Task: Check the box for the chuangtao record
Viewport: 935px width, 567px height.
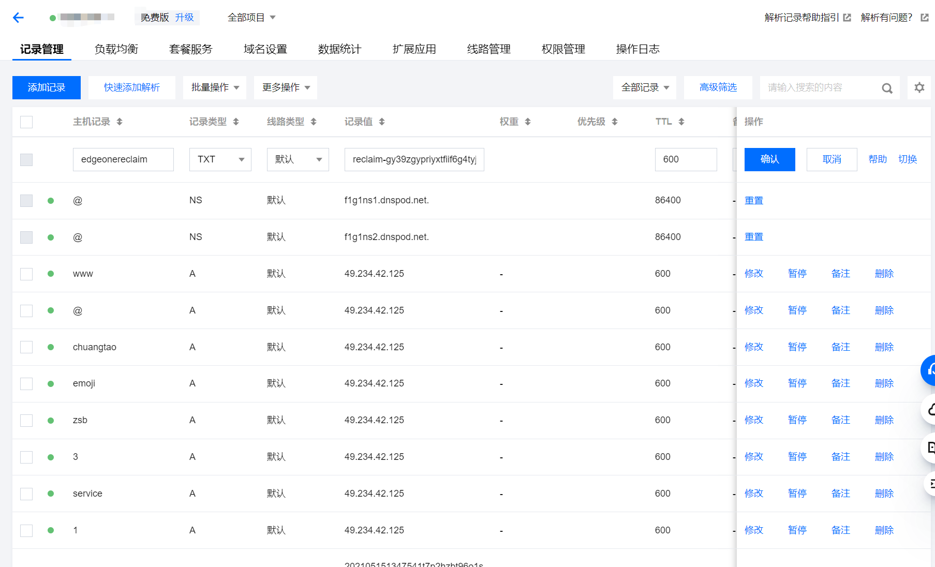Action: 26,347
